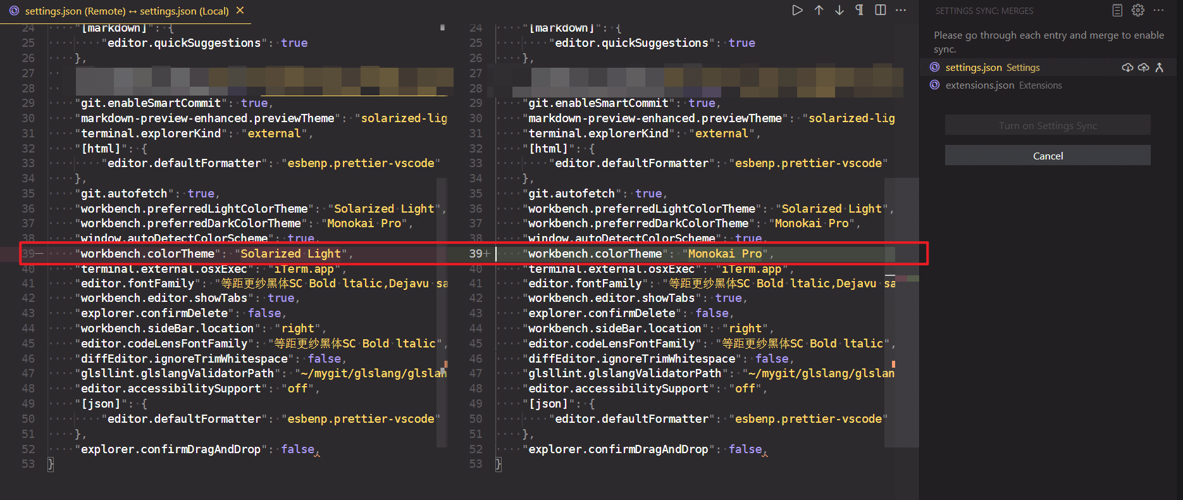Open Settings Sync panel ellipsis menu
Viewport: 1183px width, 500px height.
(x=1159, y=10)
